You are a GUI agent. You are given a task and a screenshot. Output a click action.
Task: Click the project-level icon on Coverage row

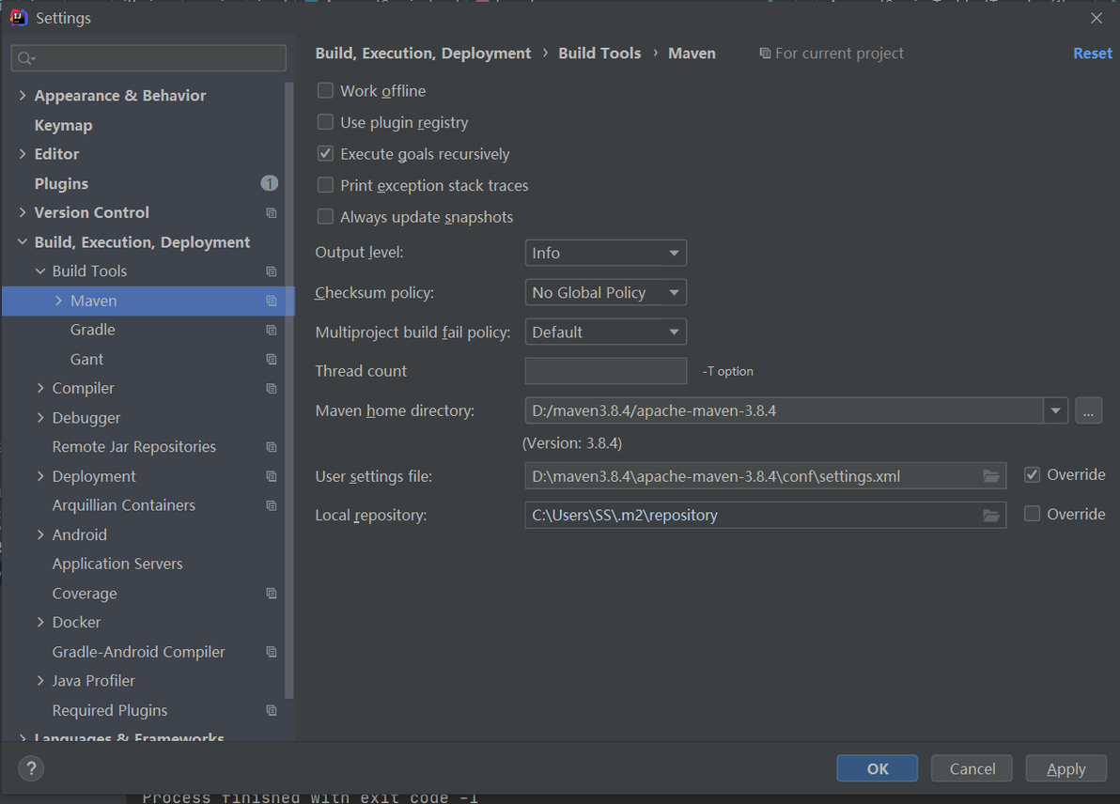coord(272,594)
